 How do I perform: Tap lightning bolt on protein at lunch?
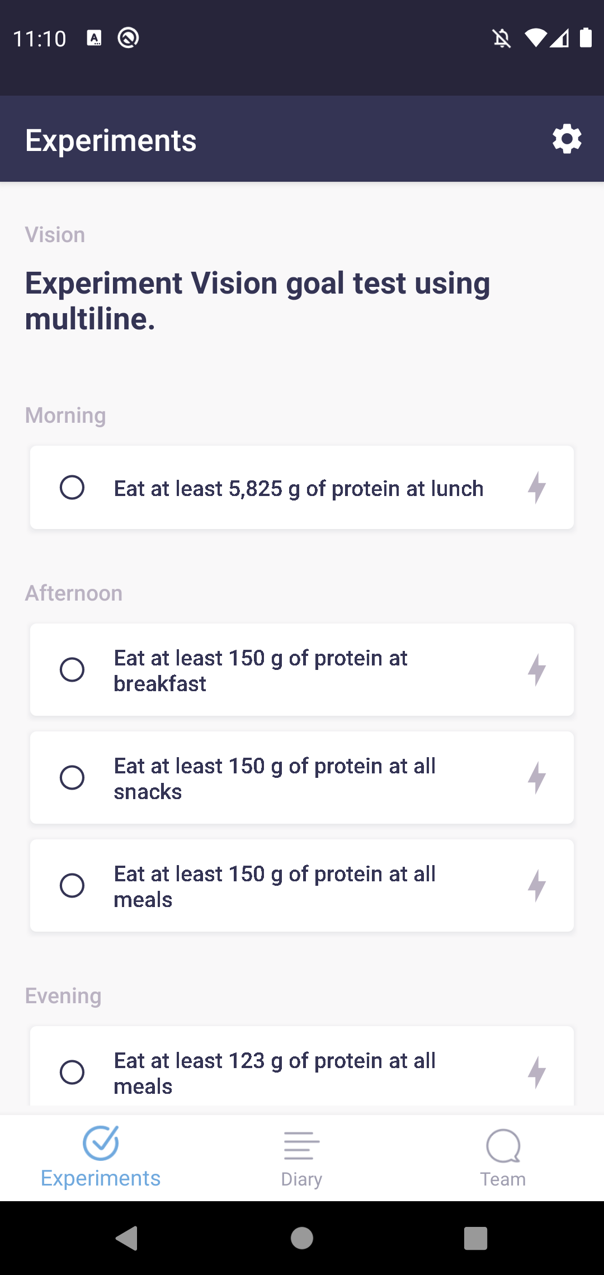pos(536,488)
